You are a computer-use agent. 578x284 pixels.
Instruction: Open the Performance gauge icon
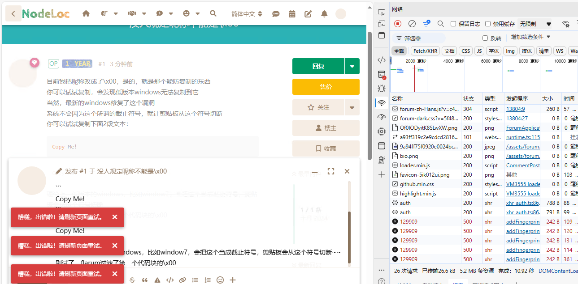click(382, 117)
